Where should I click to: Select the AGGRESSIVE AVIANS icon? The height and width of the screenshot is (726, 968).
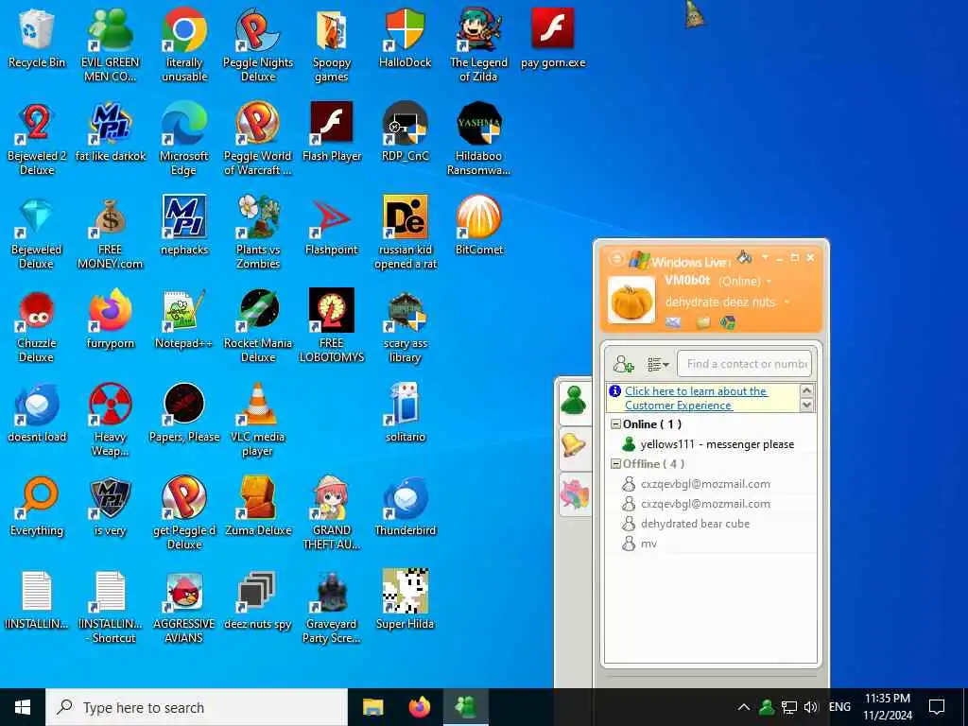coord(184,608)
